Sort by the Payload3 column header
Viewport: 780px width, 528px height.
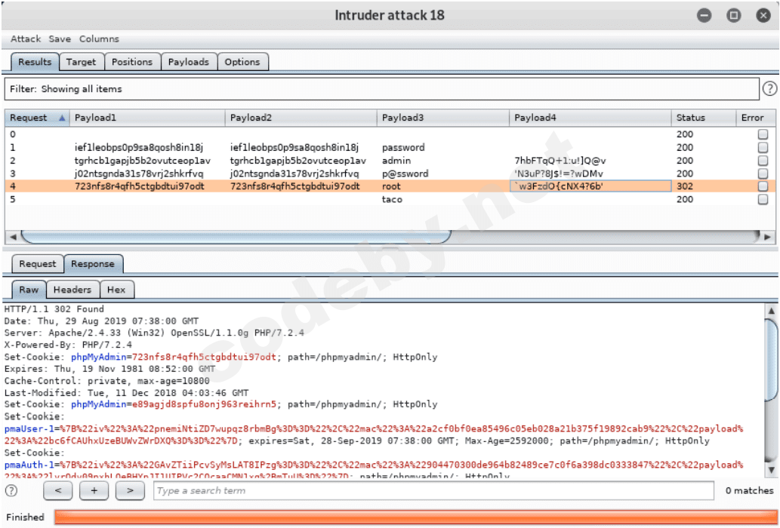tap(442, 118)
